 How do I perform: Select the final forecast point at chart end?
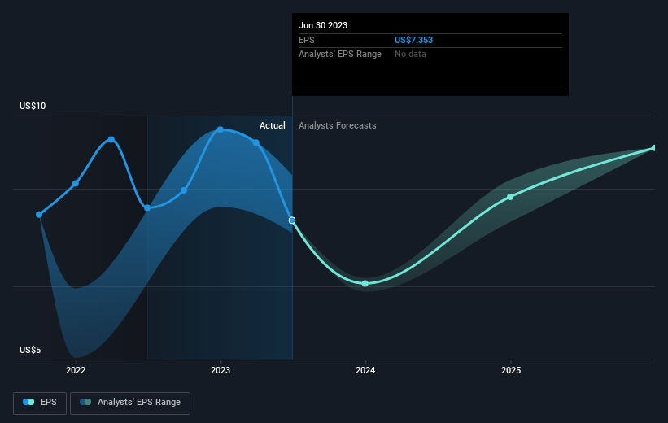coord(654,148)
